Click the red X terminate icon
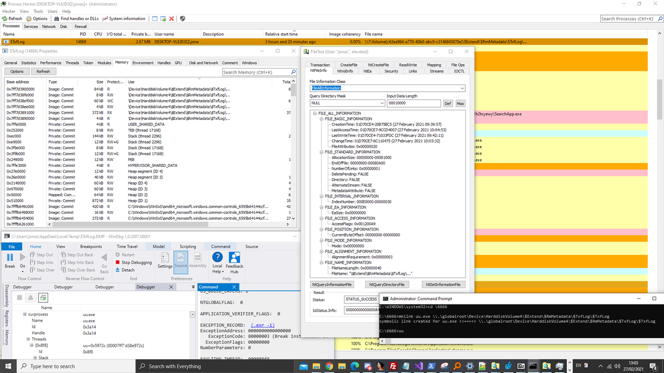The height and width of the screenshot is (373, 664). click(172, 18)
